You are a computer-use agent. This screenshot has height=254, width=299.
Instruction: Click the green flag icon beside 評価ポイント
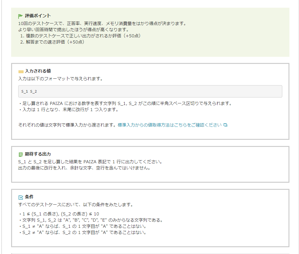21,16
